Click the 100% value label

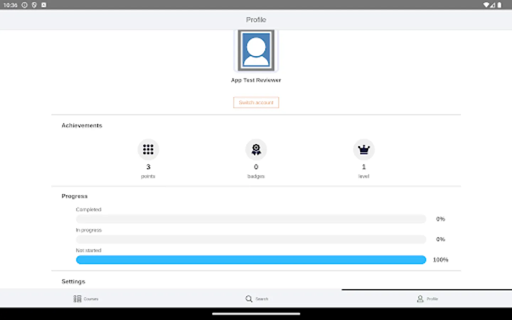point(441,260)
